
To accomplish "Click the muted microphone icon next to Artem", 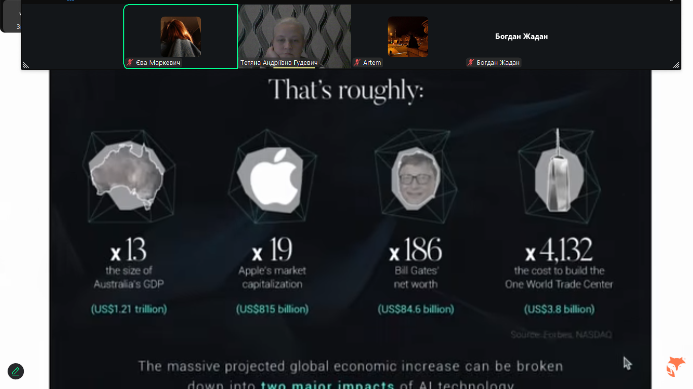I will (358, 63).
